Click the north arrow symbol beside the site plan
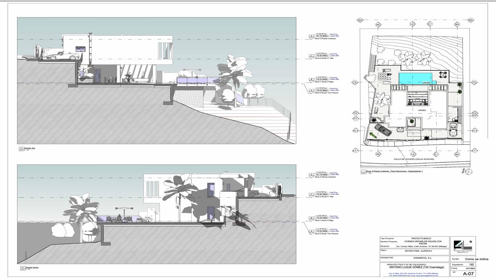Viewport: 496px width, 279px height. (469, 171)
